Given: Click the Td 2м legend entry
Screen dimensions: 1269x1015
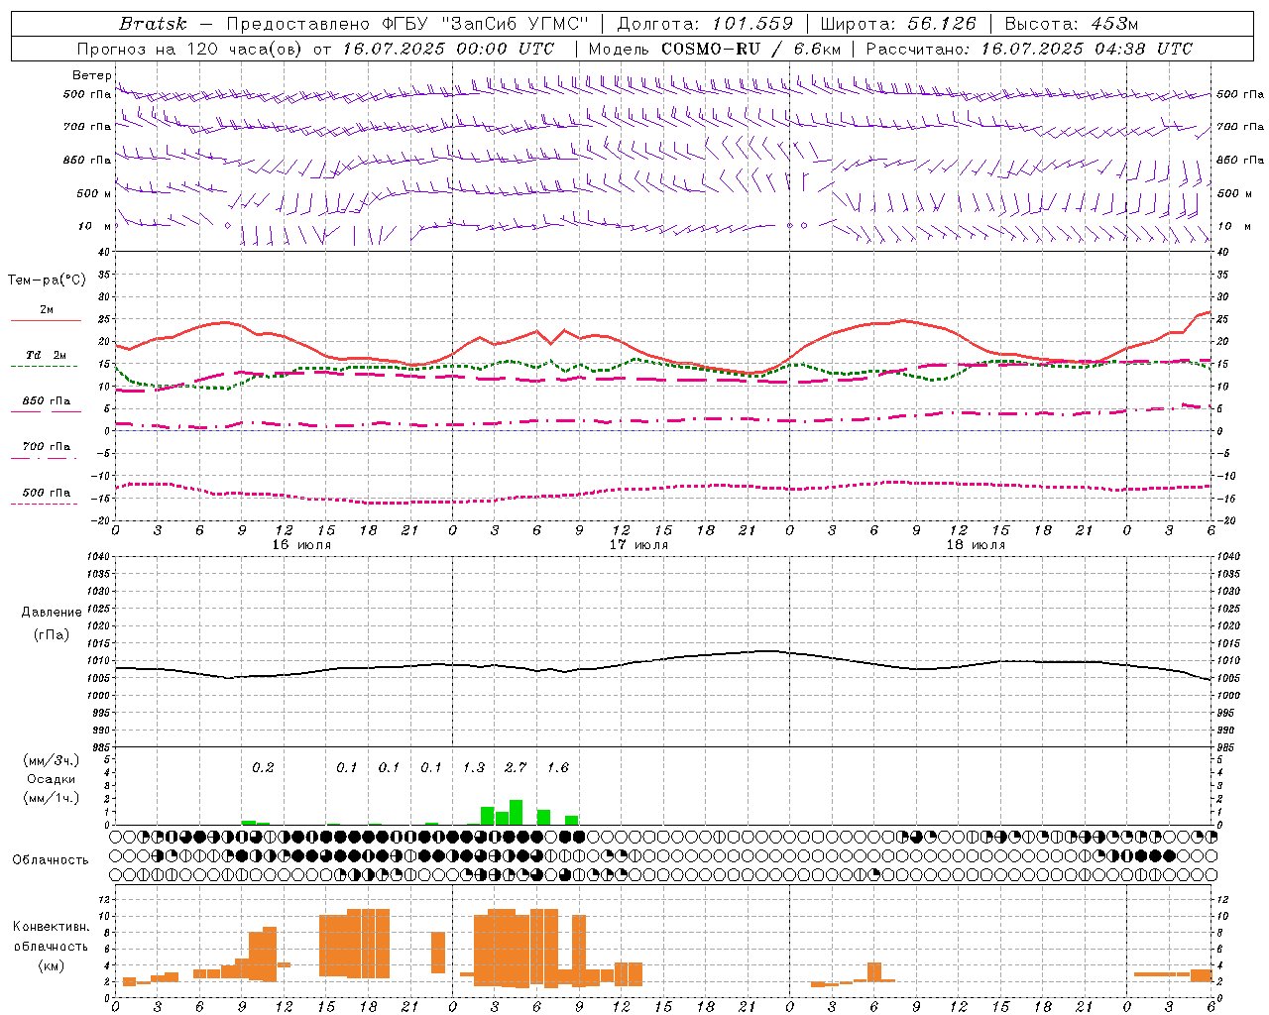Looking at the screenshot, I should [x=46, y=355].
